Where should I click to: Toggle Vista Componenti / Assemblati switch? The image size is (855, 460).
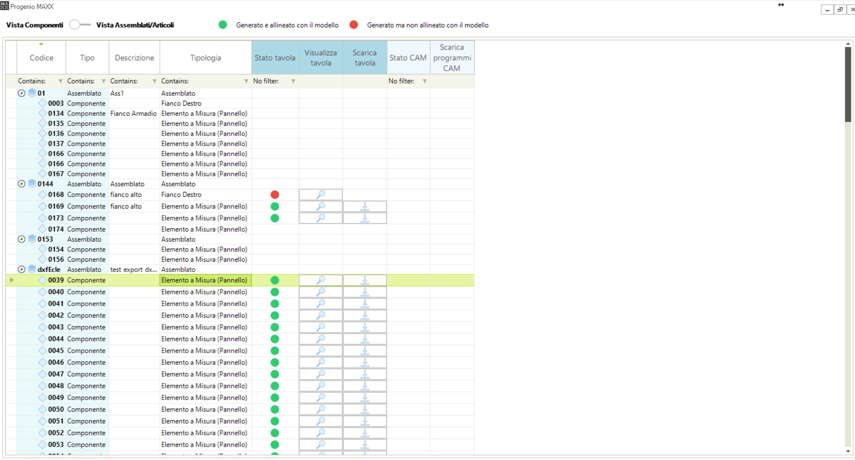pyautogui.click(x=80, y=25)
